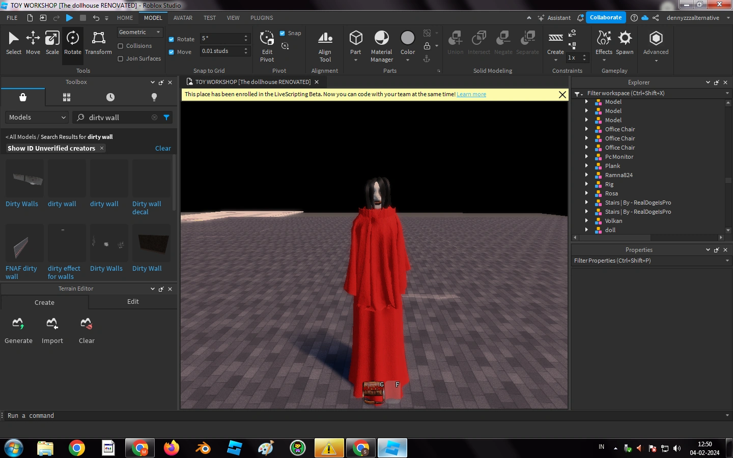Open the Models category dropdown
The height and width of the screenshot is (458, 733).
[x=37, y=118]
